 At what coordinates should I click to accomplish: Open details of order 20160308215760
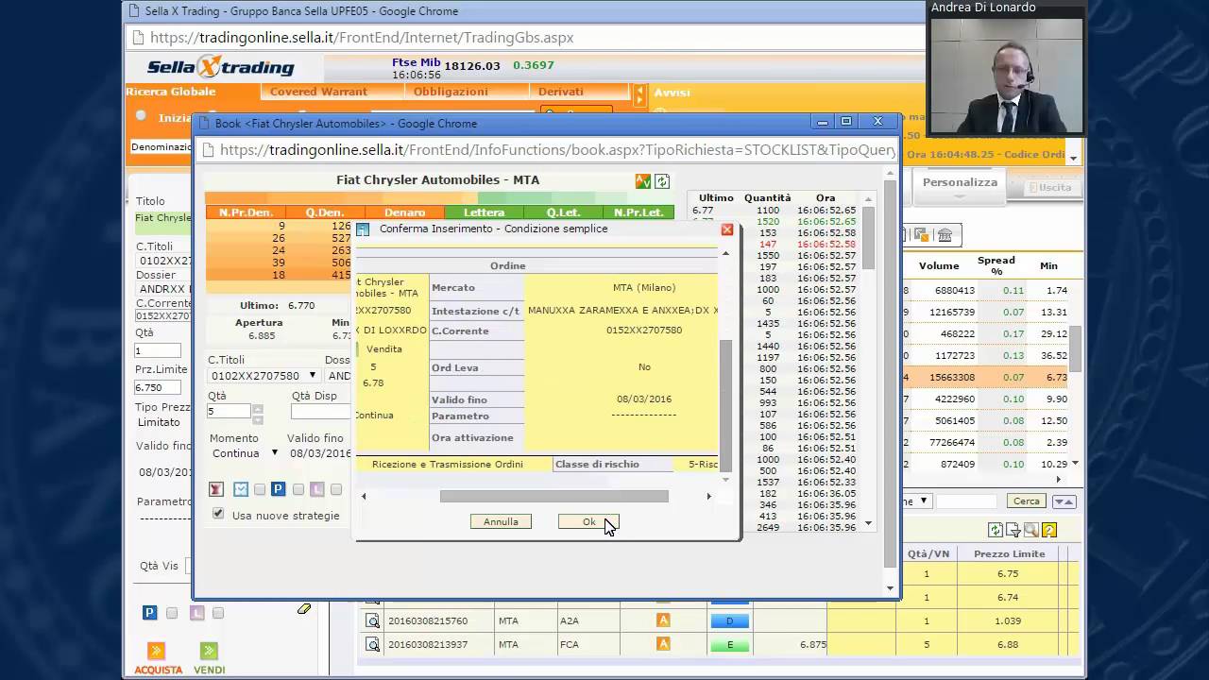click(x=372, y=620)
